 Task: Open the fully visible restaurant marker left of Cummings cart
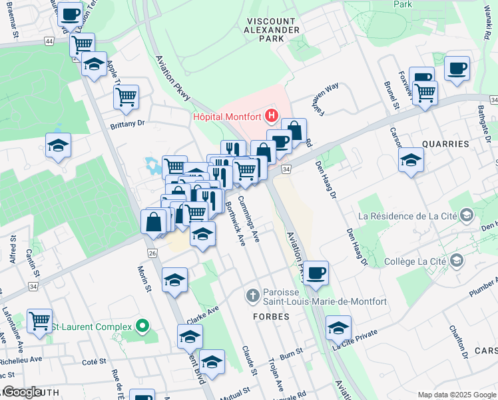220,178
